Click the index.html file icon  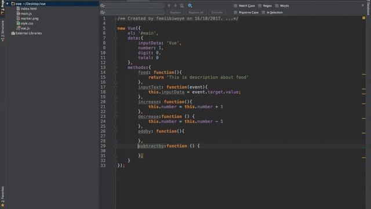tap(18, 9)
